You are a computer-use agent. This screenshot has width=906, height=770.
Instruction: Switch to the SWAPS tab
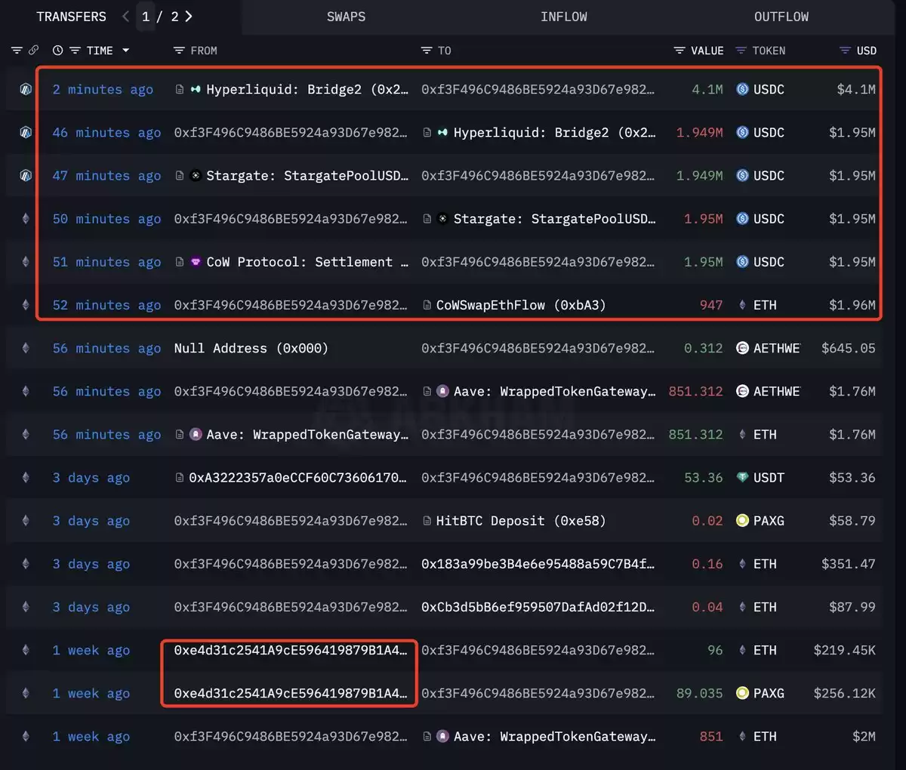coord(346,17)
